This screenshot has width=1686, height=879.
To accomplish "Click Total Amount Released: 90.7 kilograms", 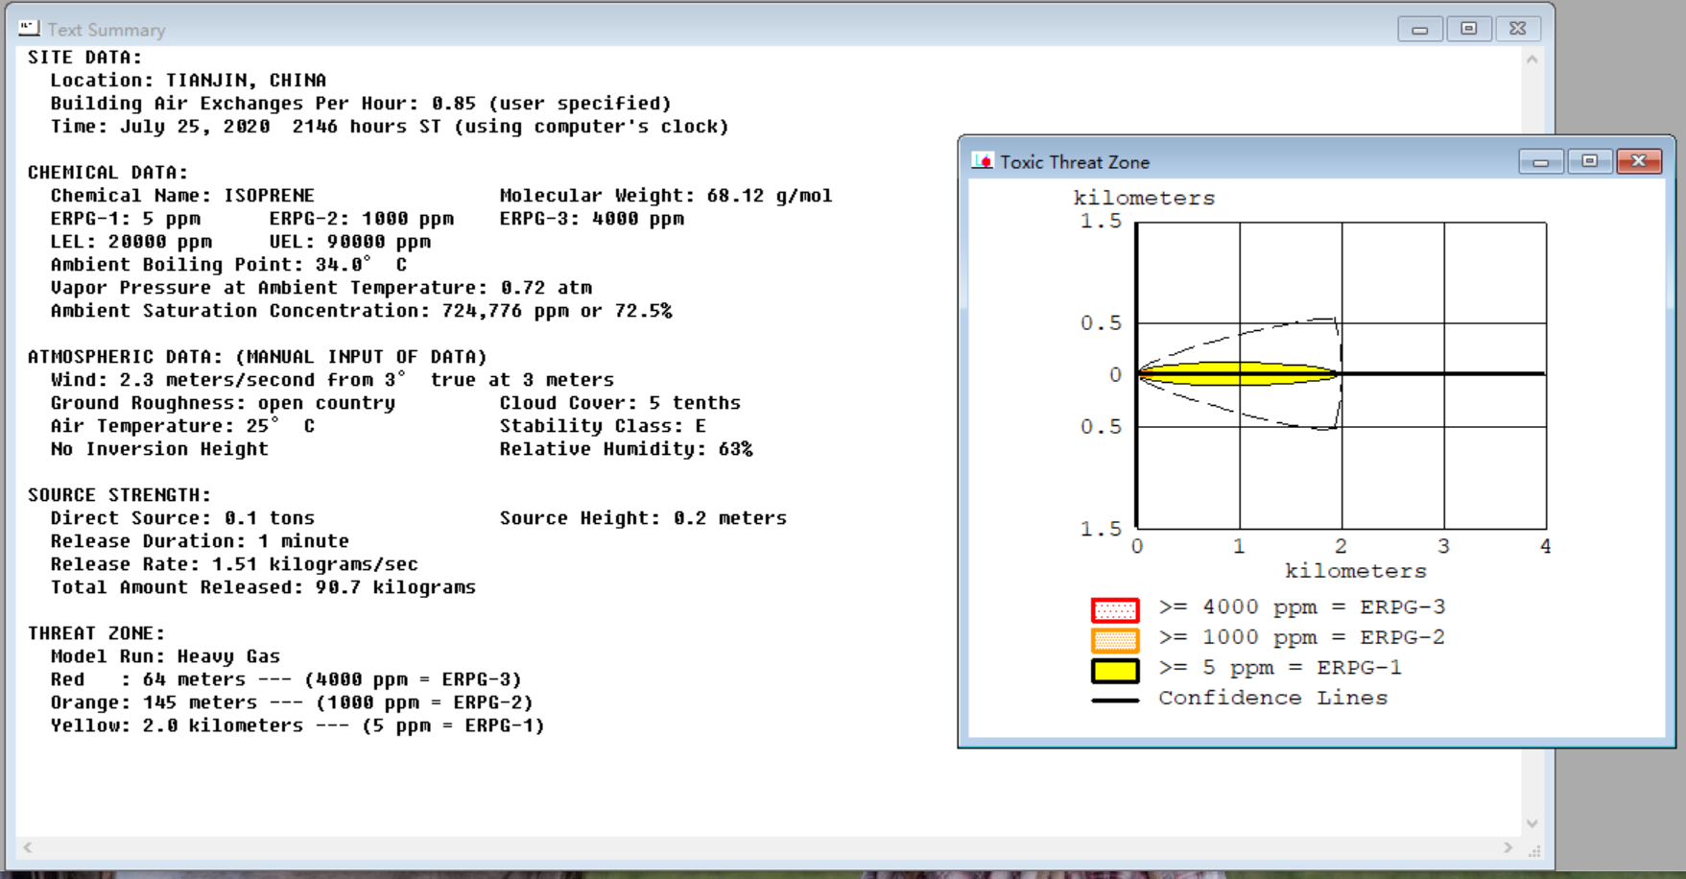I will 263,587.
